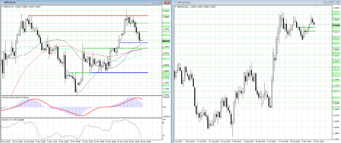Close the GBPUSD,H4 chart window
Screen dimensions: 341x143
coord(167,2)
